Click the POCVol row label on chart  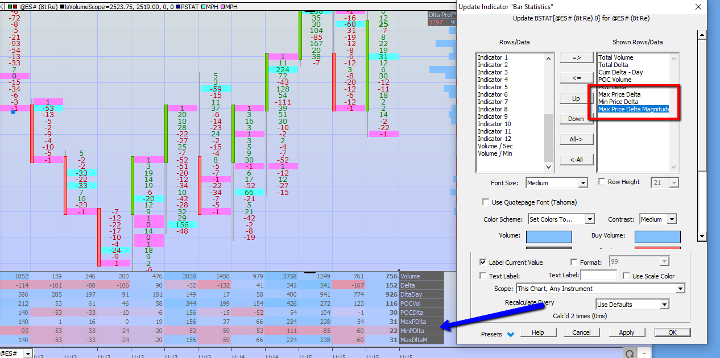(412, 303)
